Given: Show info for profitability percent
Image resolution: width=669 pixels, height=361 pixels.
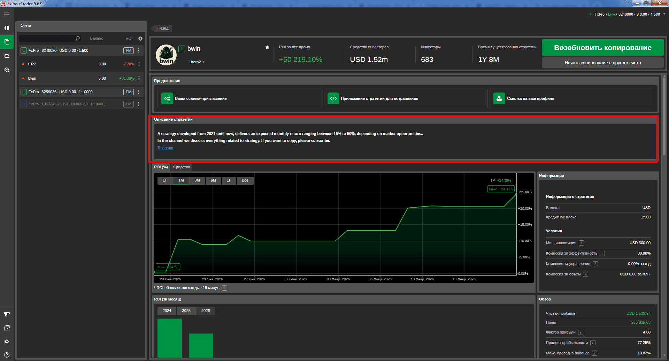Looking at the screenshot, I should coord(593,343).
